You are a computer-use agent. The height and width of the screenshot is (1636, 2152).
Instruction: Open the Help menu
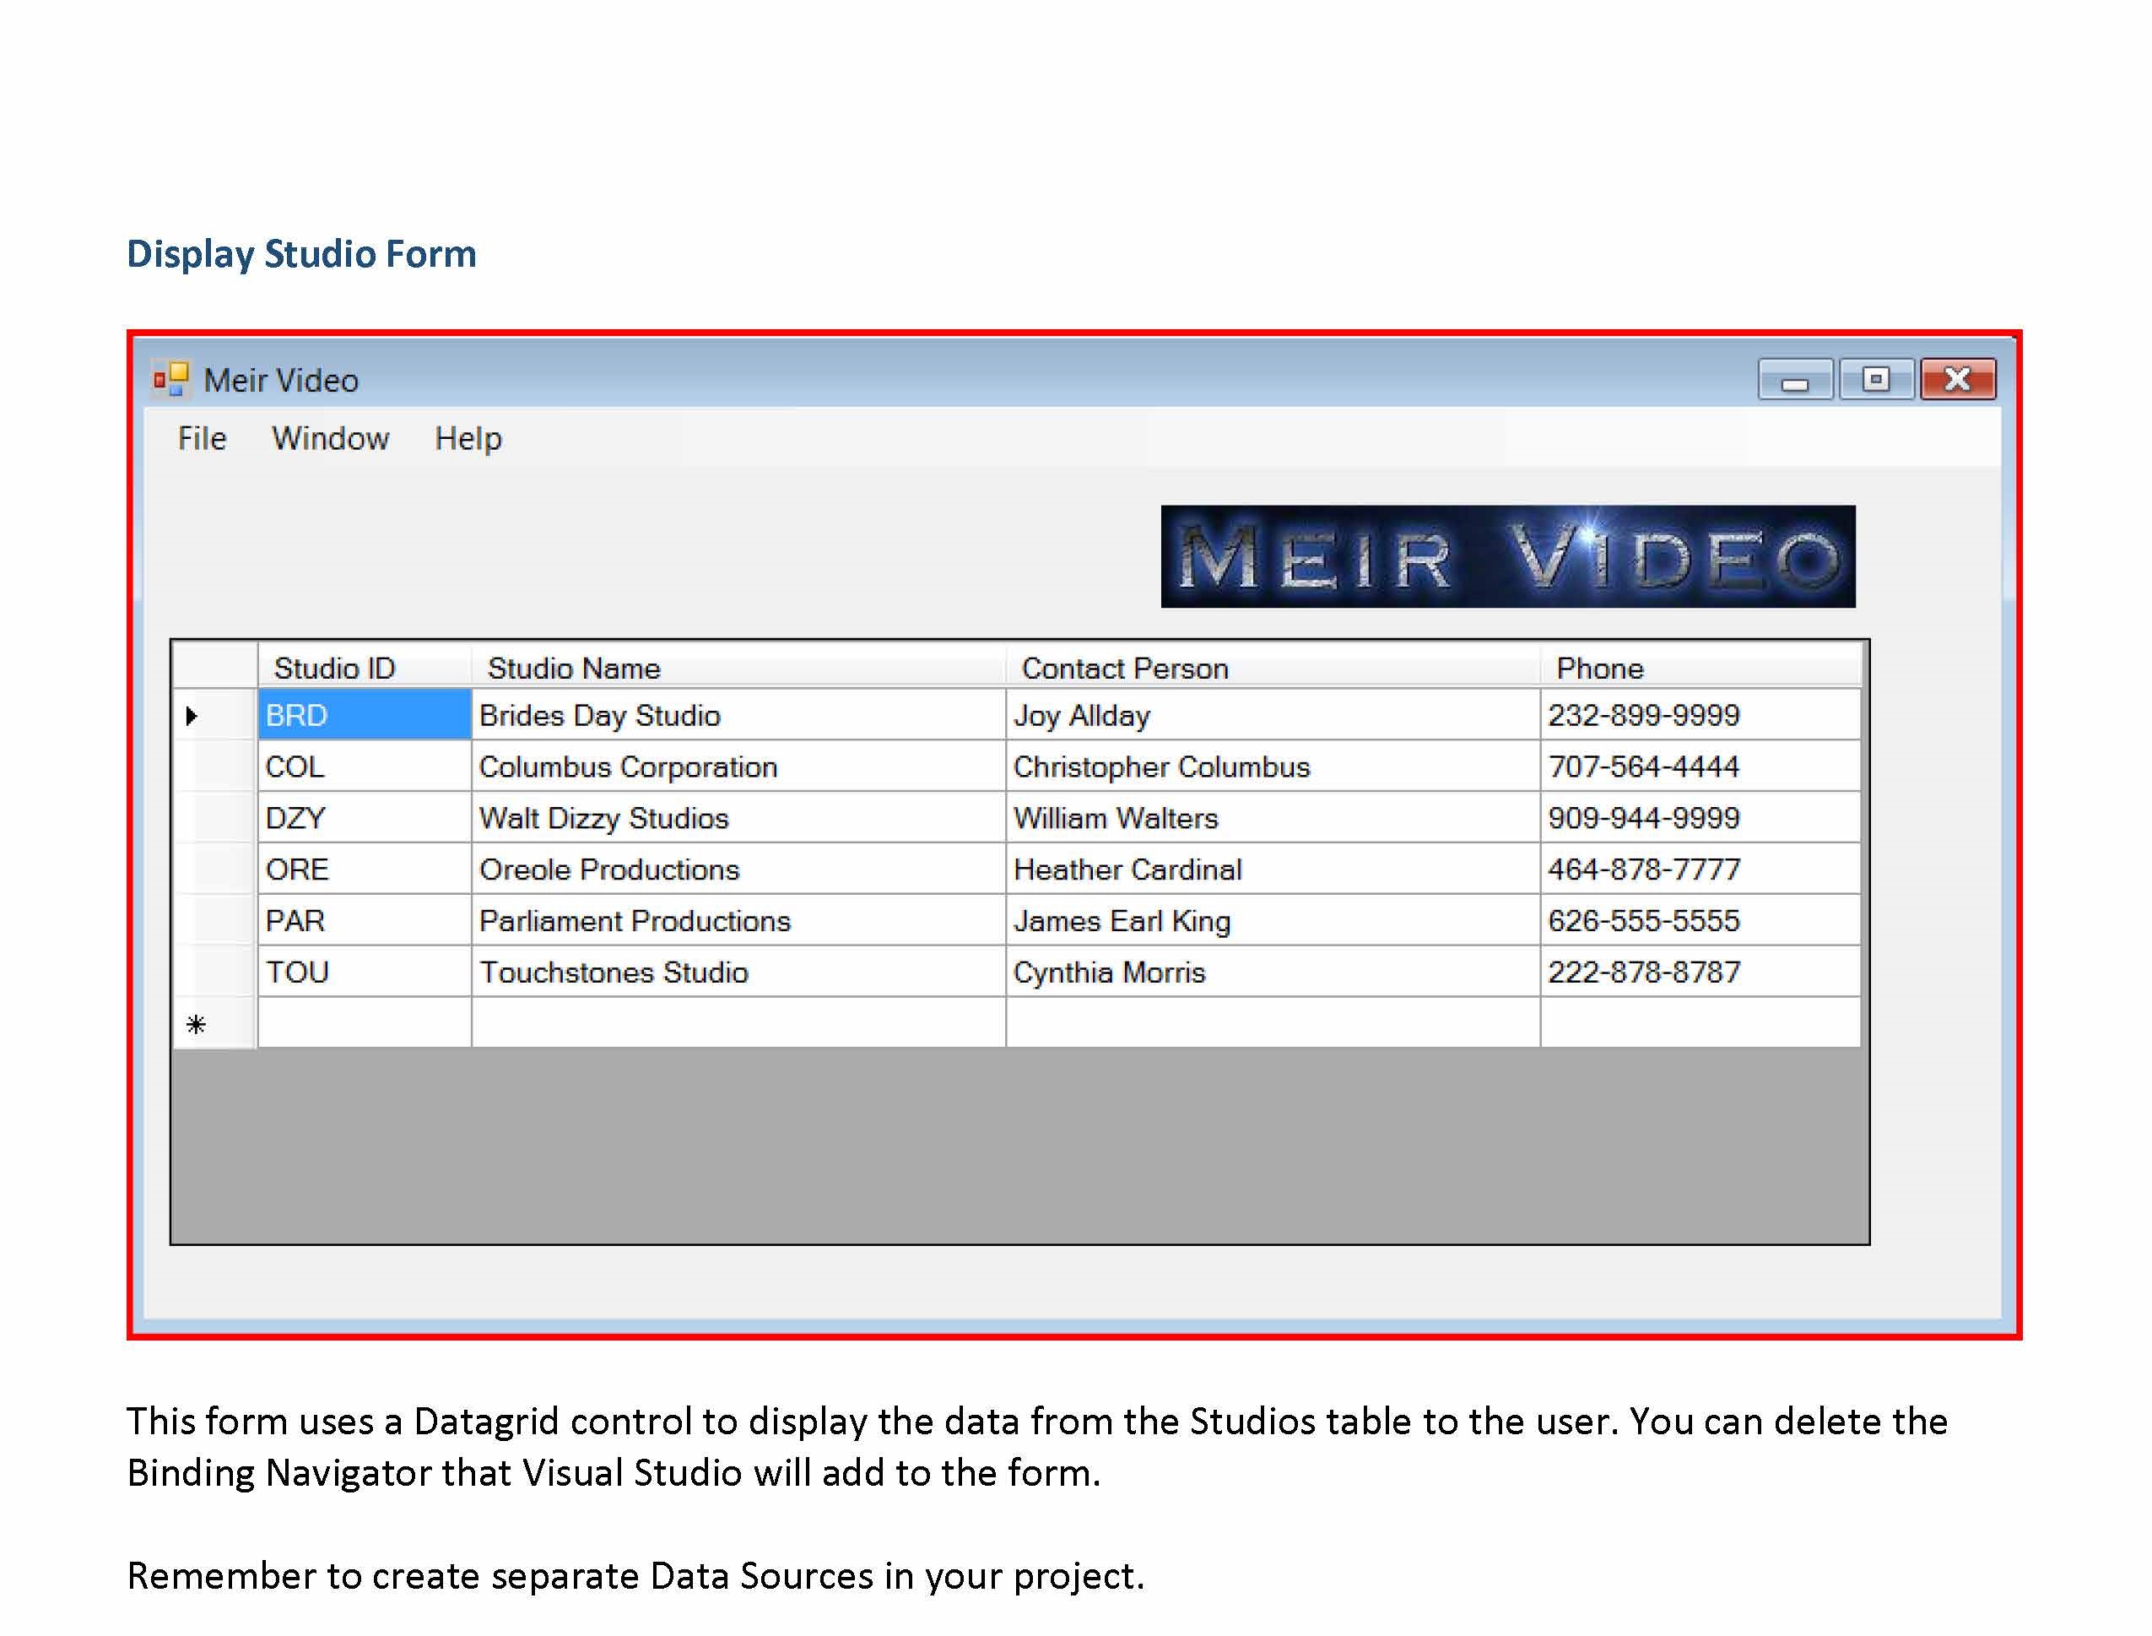coord(468,438)
